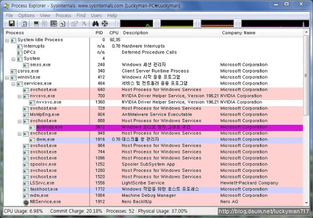
Task: Click the View DLLs/Handles toolbar icon
Action: (x=63, y=24)
